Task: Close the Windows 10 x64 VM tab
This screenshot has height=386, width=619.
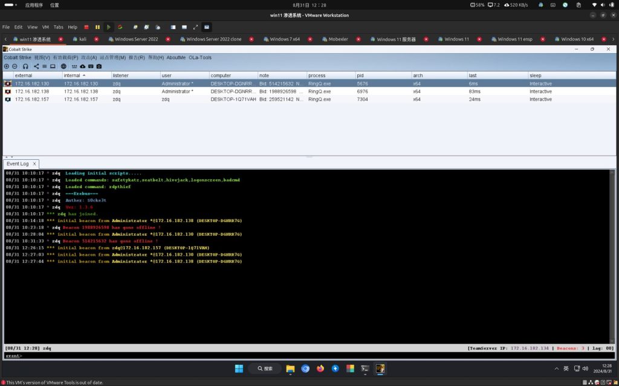Action: (x=604, y=39)
